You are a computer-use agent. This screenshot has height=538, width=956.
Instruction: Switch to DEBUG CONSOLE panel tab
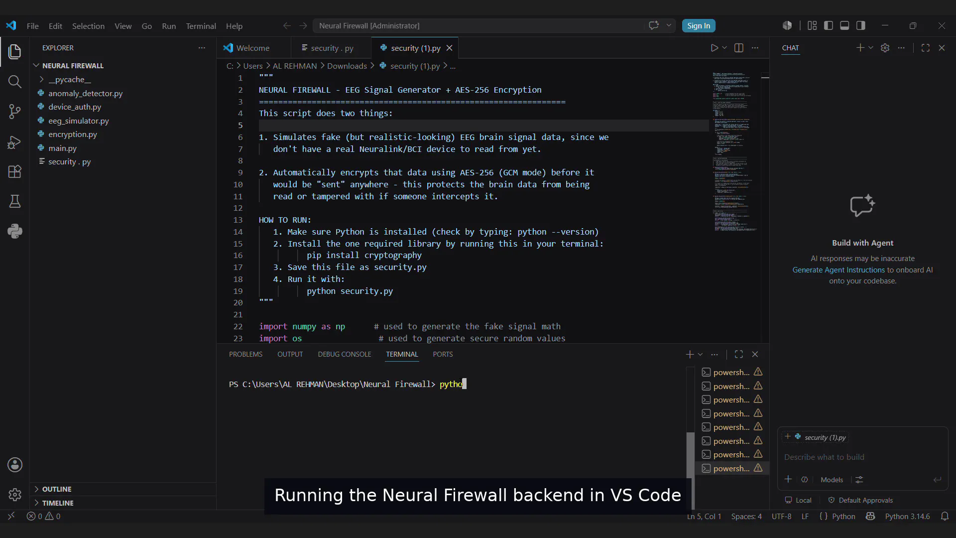click(345, 354)
